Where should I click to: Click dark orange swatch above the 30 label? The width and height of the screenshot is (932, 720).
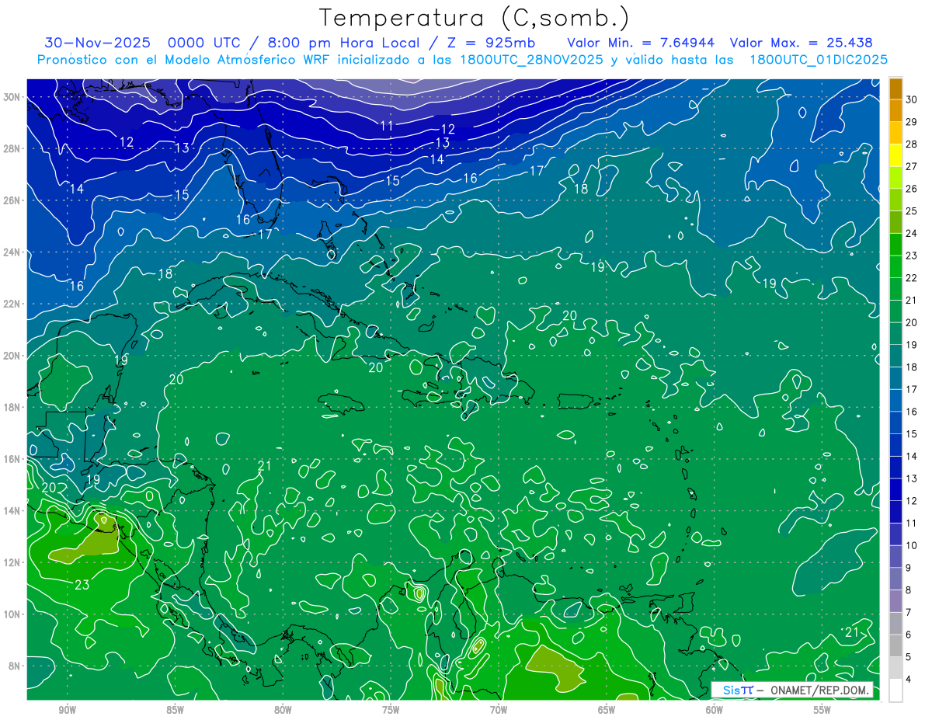(x=895, y=89)
